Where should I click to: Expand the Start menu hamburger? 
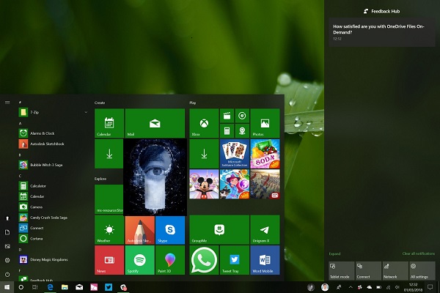[x=7, y=103]
